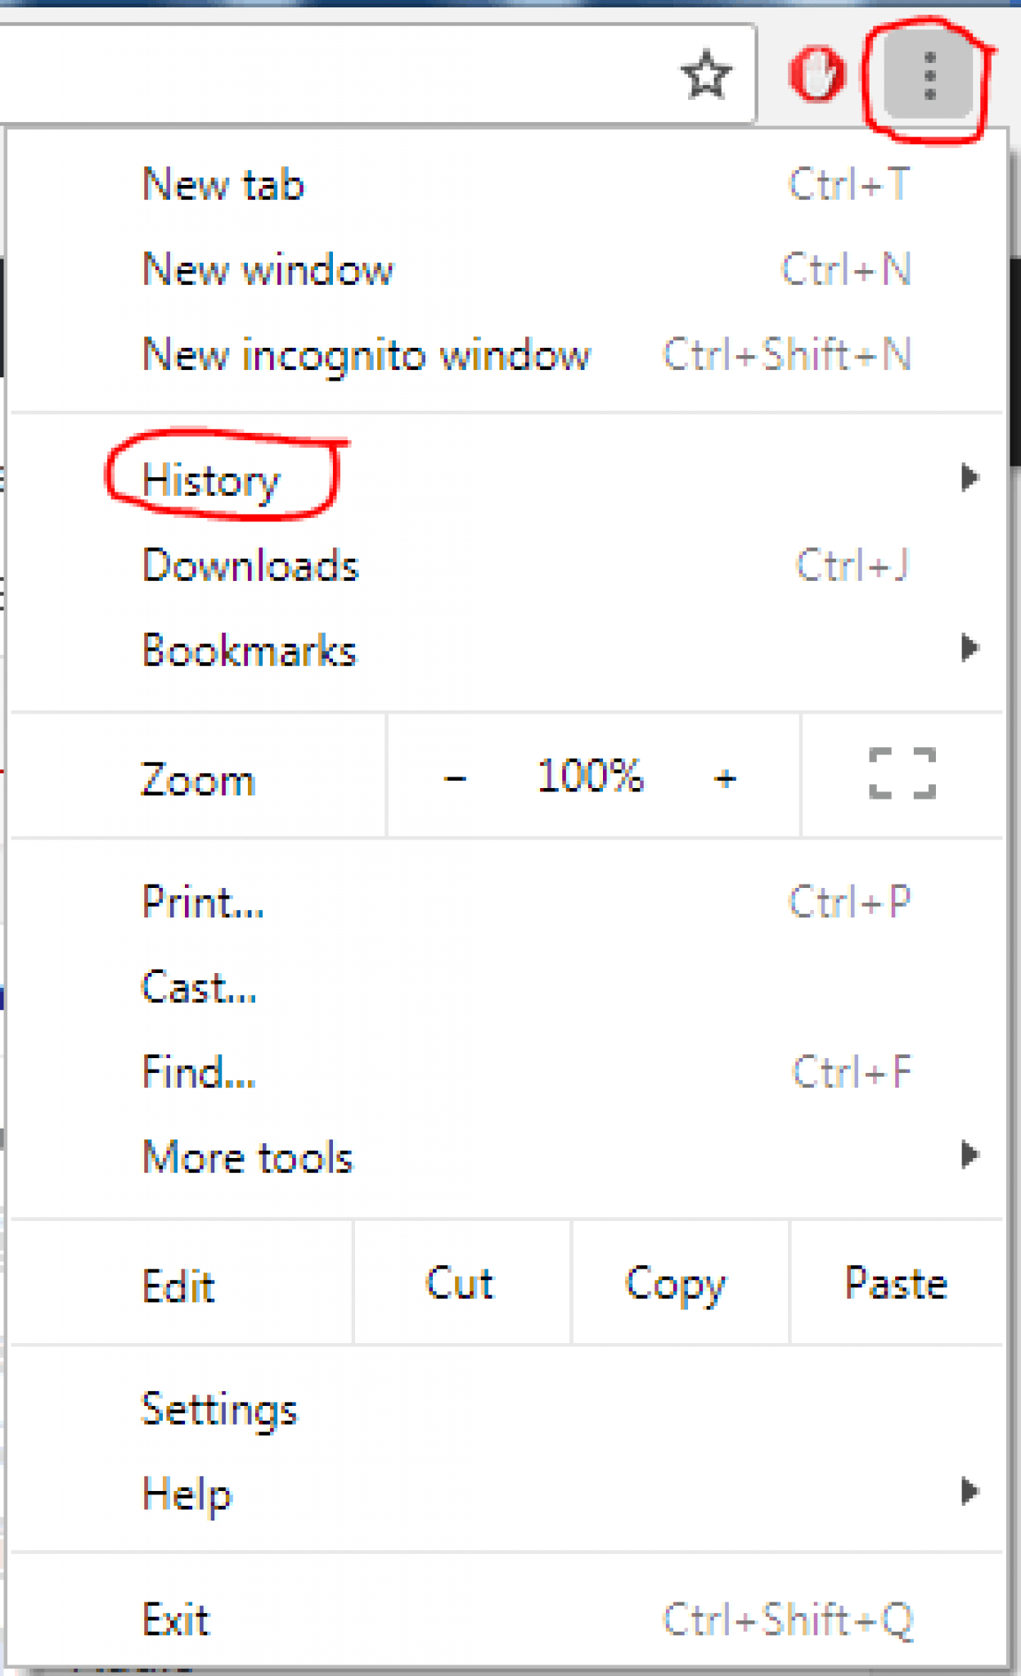Click the Paste button

[x=896, y=1283]
